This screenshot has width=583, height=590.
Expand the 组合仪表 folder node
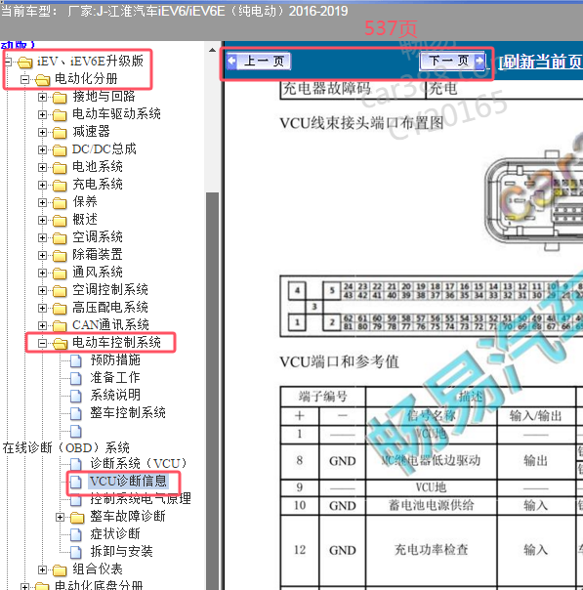(x=43, y=569)
